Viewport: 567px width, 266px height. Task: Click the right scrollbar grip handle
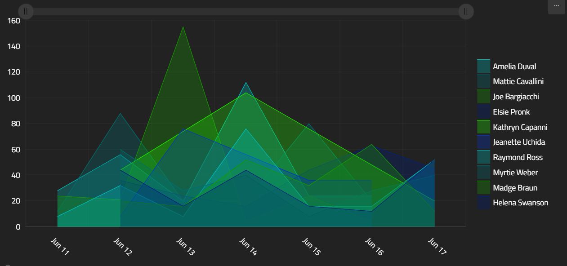pyautogui.click(x=466, y=11)
